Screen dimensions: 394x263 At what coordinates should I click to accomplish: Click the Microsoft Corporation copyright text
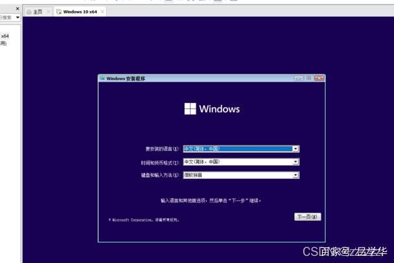144,220
